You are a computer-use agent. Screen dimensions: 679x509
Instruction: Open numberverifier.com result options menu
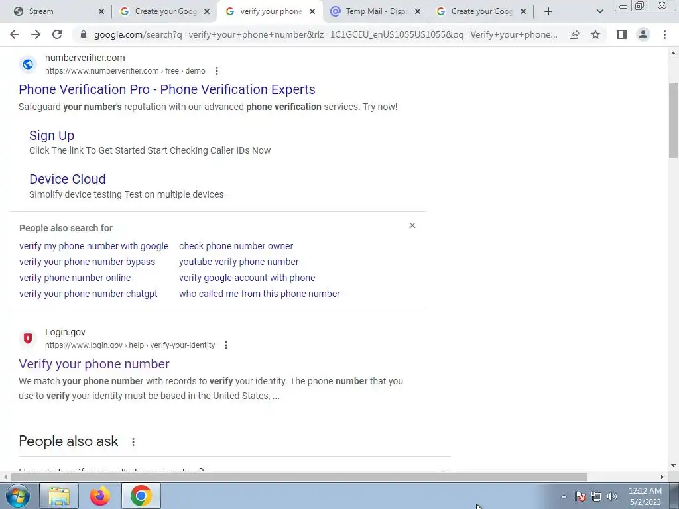click(217, 70)
